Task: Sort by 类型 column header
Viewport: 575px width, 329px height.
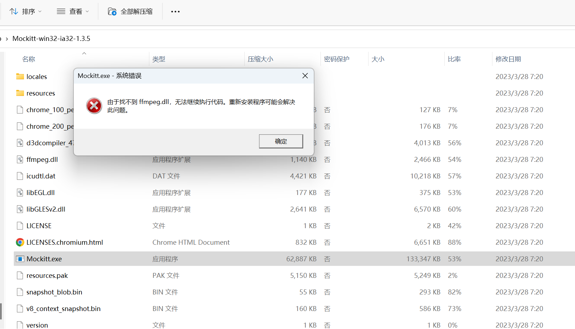Action: coord(159,59)
